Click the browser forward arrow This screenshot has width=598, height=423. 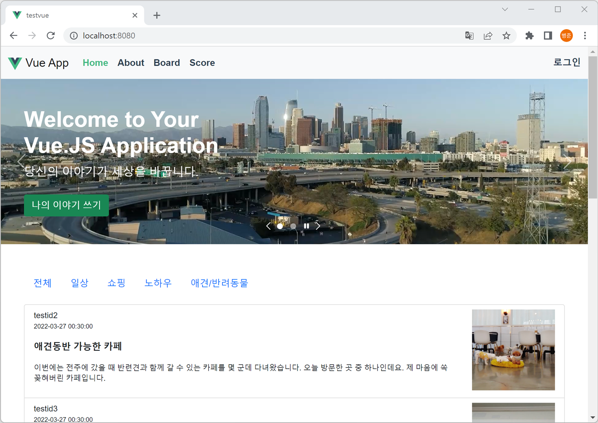(x=32, y=35)
